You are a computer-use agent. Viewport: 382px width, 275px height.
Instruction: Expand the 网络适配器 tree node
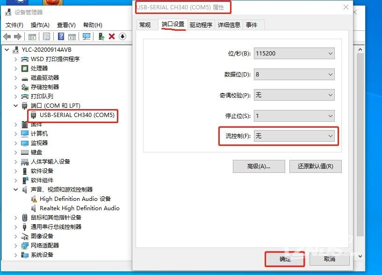pyautogui.click(x=15, y=246)
